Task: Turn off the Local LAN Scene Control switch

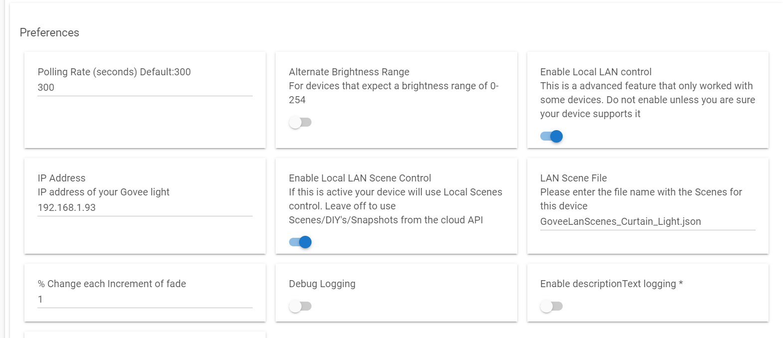Action: point(300,242)
